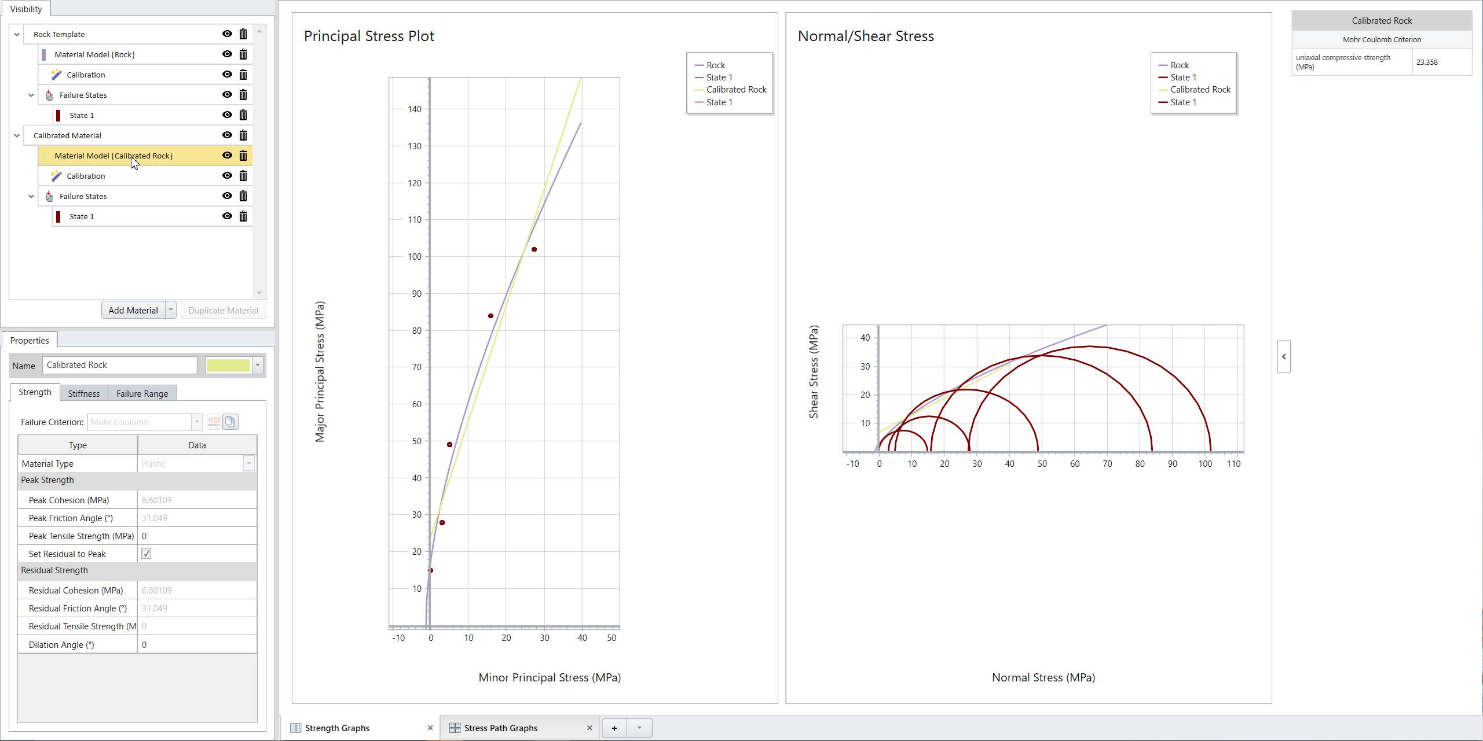Delete Material Model (Rock) using its trash icon
This screenshot has height=741, width=1483.
click(243, 54)
